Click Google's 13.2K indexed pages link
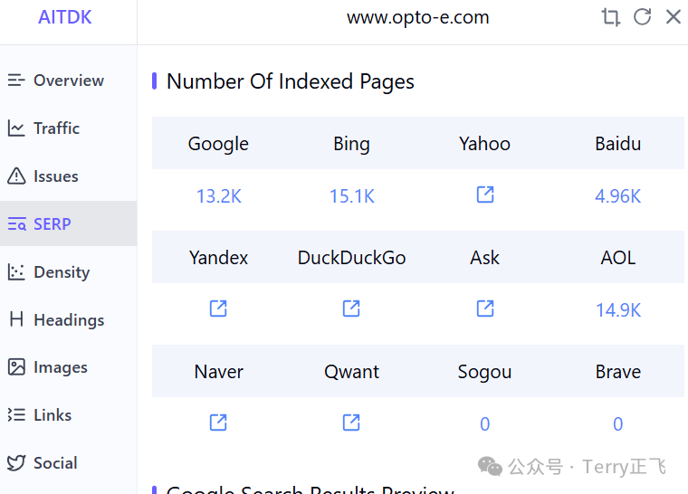Viewport: 688px width, 494px height. pos(218,196)
